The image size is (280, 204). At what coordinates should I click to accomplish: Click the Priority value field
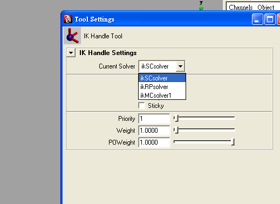[154, 119]
